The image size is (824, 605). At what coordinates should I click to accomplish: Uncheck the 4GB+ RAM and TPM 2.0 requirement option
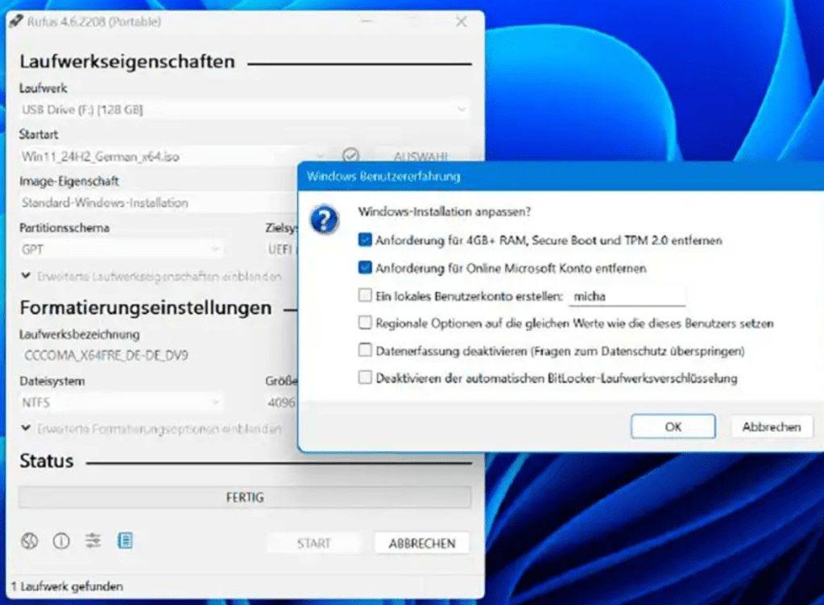[366, 240]
